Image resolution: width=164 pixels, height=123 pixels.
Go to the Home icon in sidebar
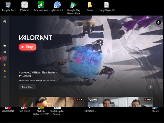click(5, 46)
